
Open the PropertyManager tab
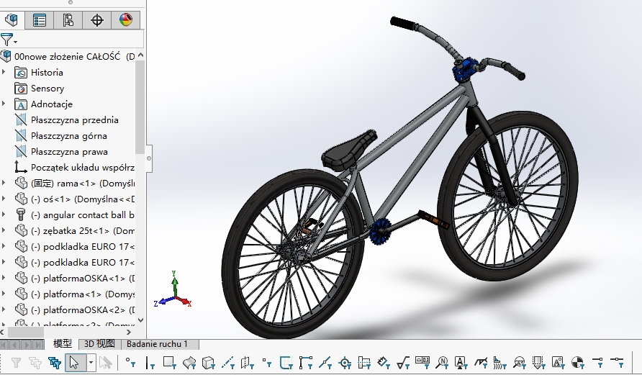(40, 20)
